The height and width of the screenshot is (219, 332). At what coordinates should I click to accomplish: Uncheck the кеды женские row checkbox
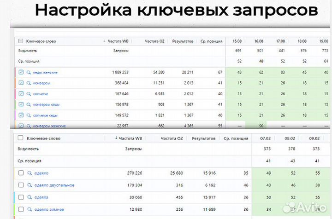(21, 72)
